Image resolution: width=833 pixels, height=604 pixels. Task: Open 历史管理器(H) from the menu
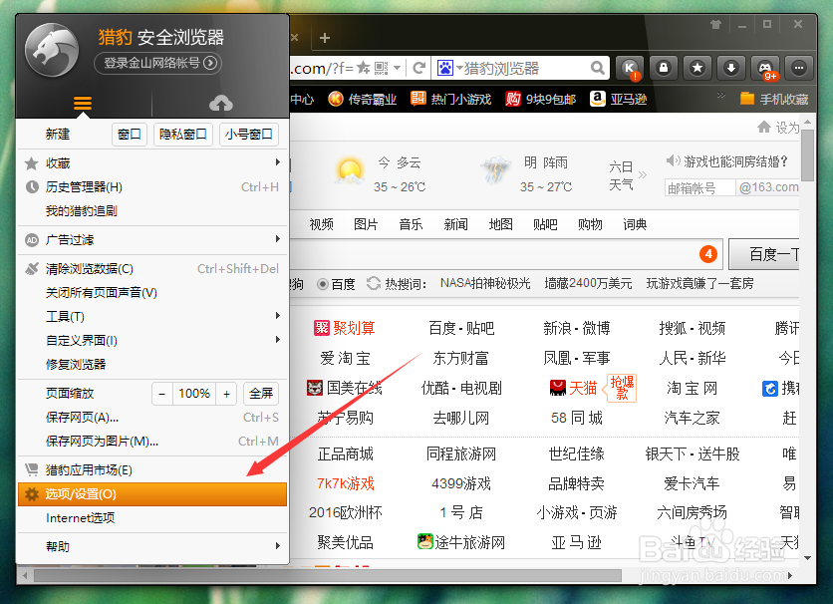pyautogui.click(x=152, y=187)
